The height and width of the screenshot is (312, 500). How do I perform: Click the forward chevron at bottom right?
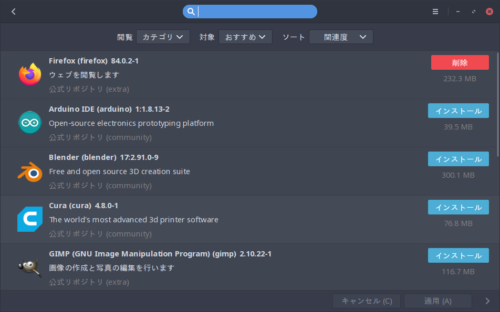tap(487, 301)
